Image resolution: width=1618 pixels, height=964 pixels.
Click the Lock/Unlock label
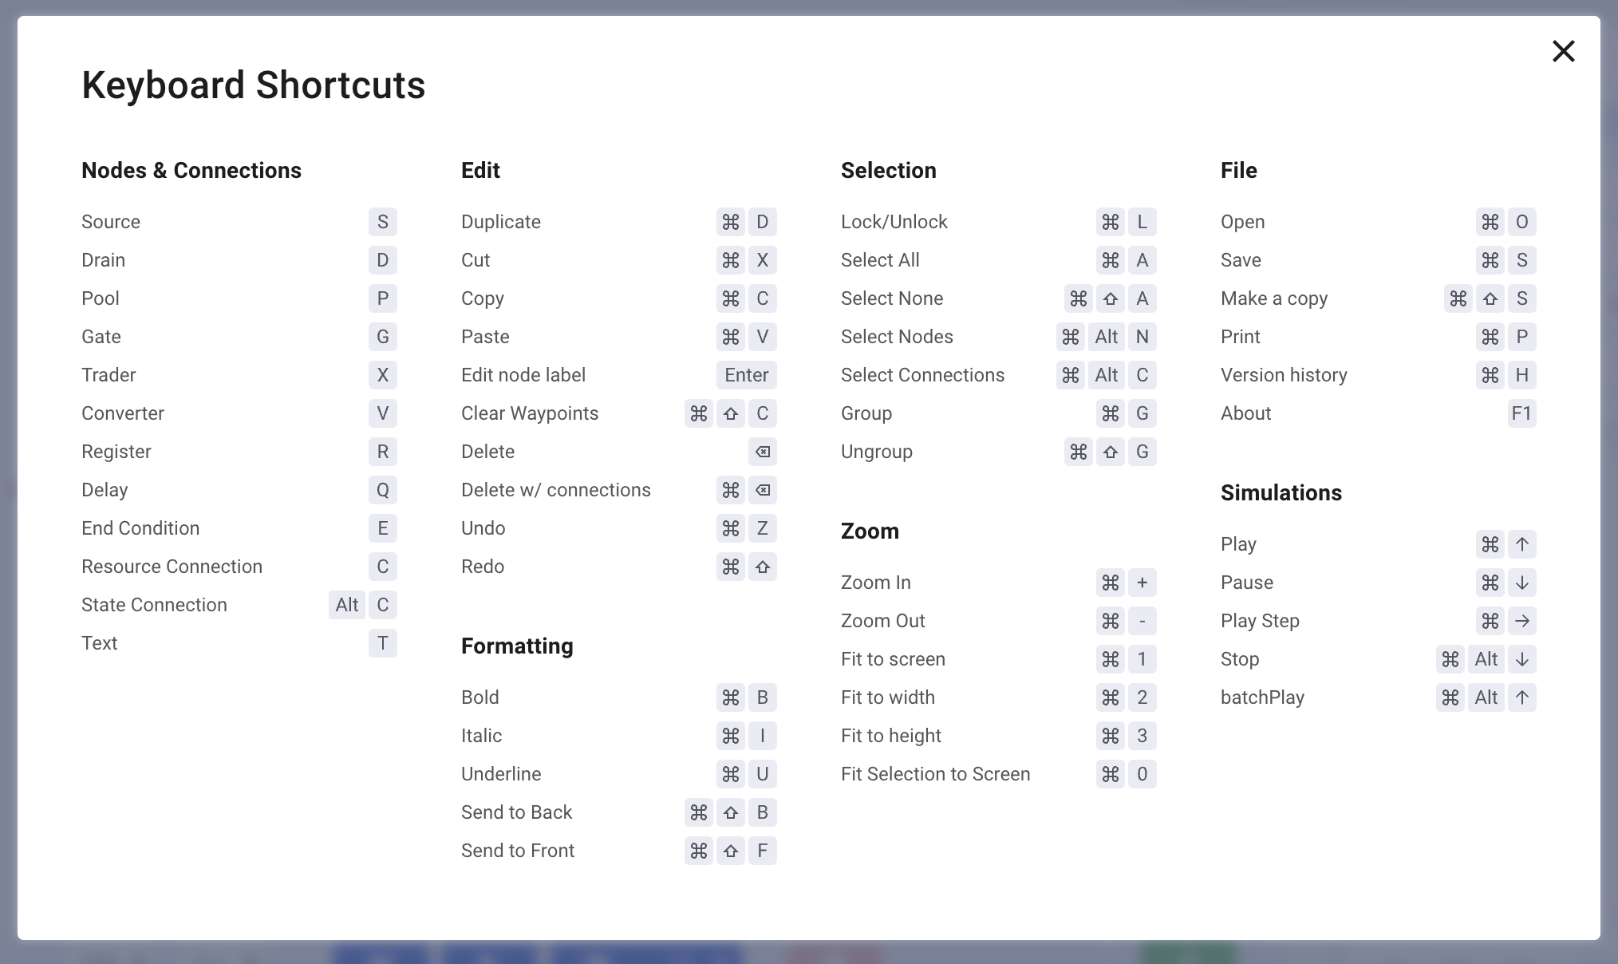[x=894, y=222]
